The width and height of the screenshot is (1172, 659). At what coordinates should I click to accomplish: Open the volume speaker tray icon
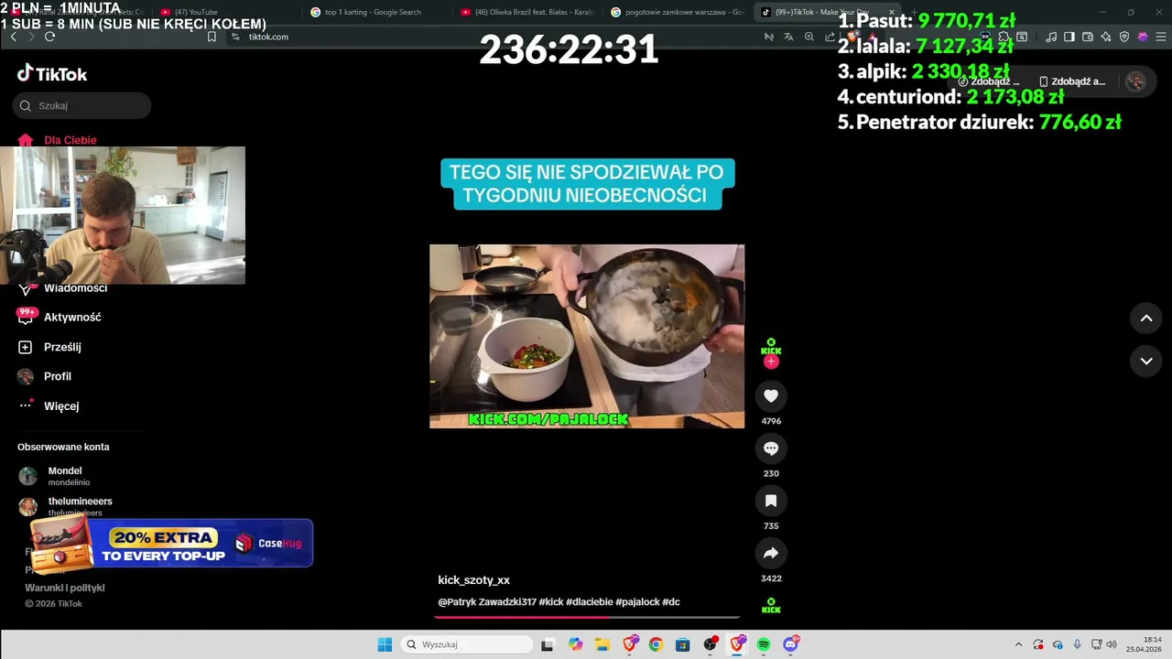coord(1112,644)
